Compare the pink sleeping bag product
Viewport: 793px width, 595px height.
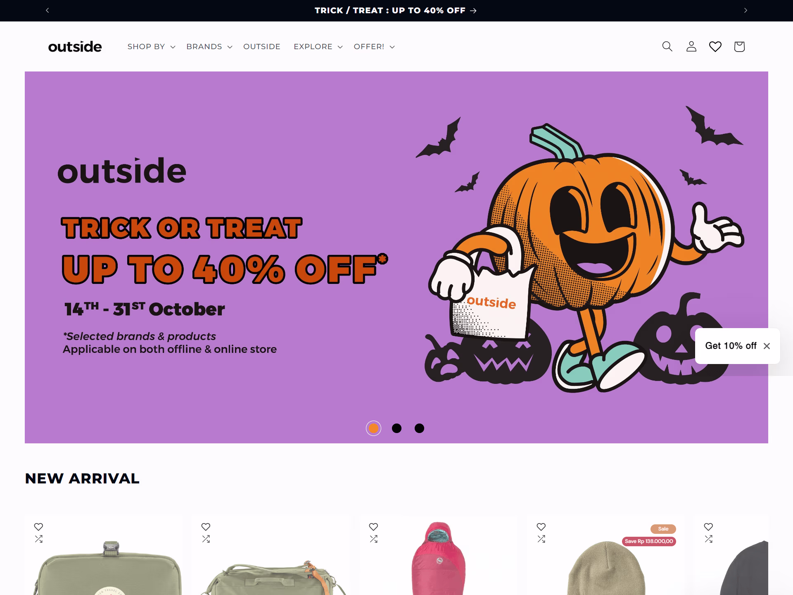(374, 539)
